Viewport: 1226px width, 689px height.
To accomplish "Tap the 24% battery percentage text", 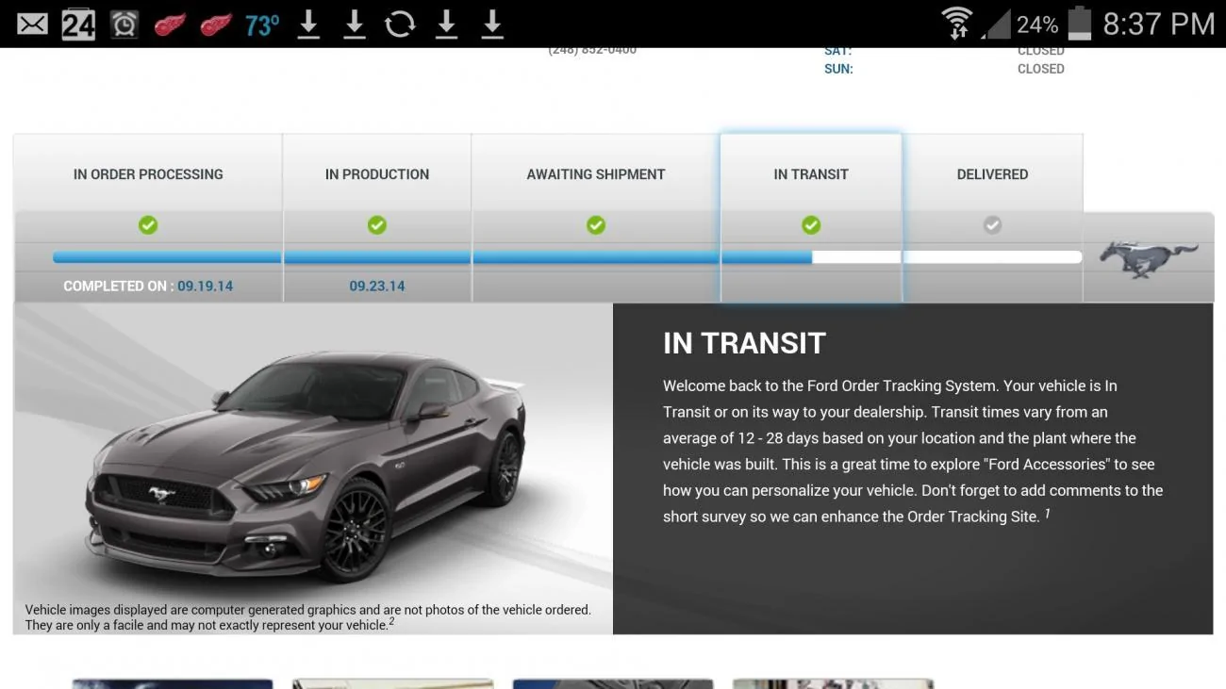I will point(1037,25).
